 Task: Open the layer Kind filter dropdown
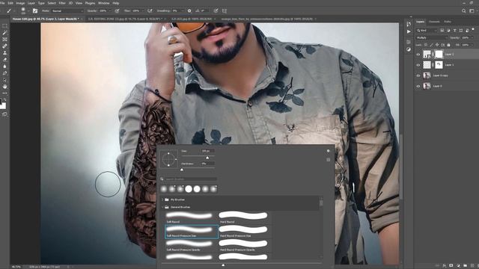tap(427, 31)
